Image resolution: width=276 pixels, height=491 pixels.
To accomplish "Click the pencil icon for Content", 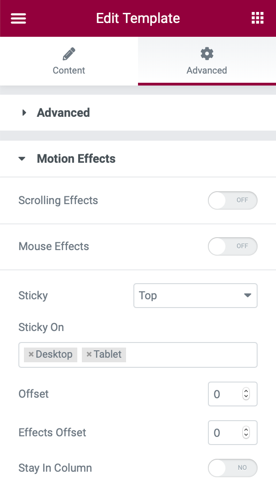I will [x=69, y=54].
